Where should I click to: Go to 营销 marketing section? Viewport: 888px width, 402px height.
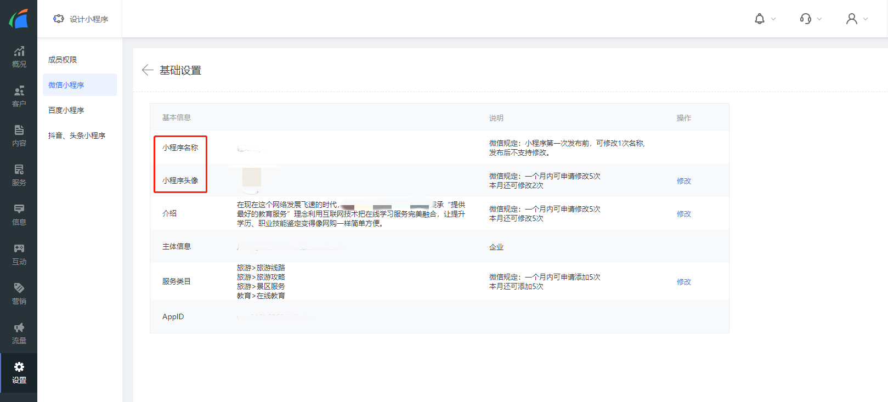coord(19,293)
